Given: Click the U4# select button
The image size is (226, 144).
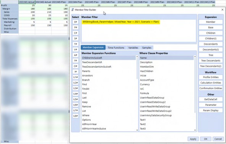Looking at the screenshot, I should [x=76, y=94].
